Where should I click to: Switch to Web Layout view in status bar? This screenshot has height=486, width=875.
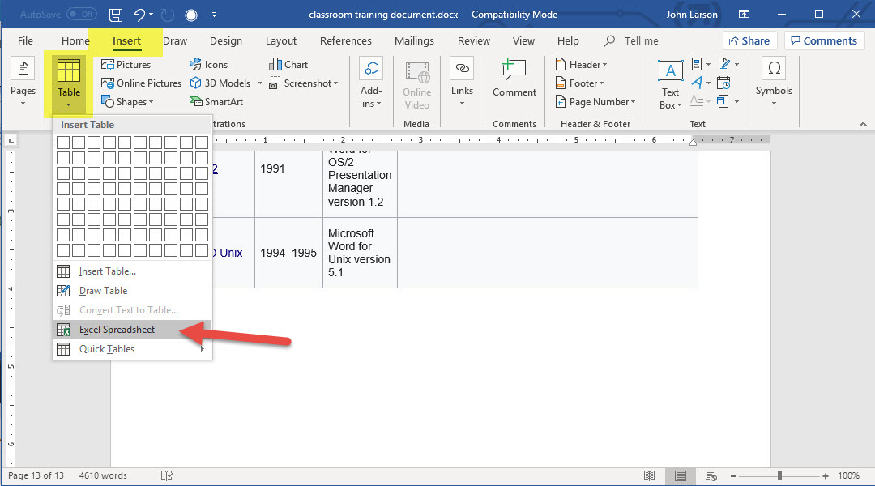pyautogui.click(x=712, y=475)
